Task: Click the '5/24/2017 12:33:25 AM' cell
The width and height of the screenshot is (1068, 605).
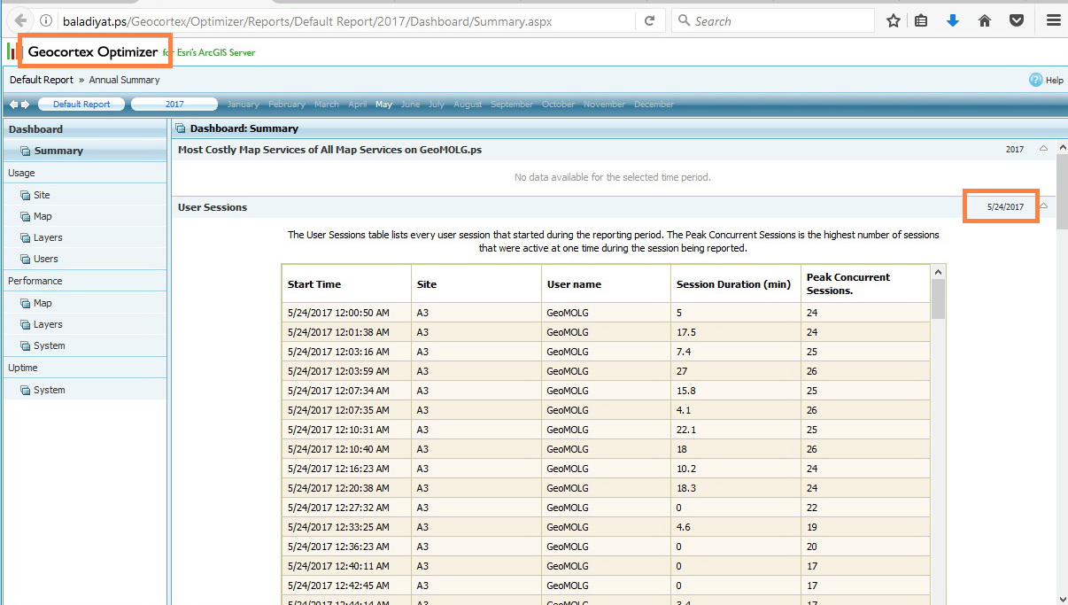Action: point(347,527)
